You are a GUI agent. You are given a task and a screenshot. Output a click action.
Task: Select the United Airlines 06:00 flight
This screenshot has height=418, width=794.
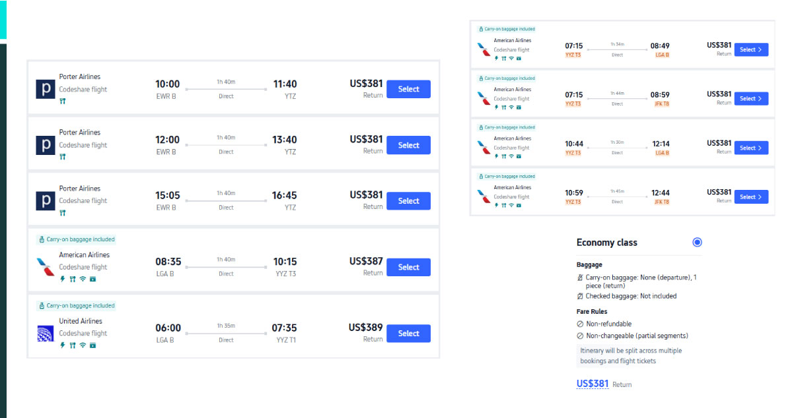pos(408,334)
